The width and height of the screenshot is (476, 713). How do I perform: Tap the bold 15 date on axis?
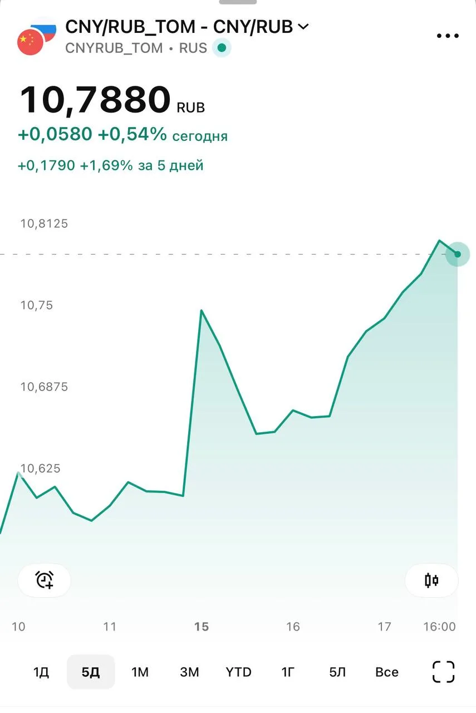(202, 627)
